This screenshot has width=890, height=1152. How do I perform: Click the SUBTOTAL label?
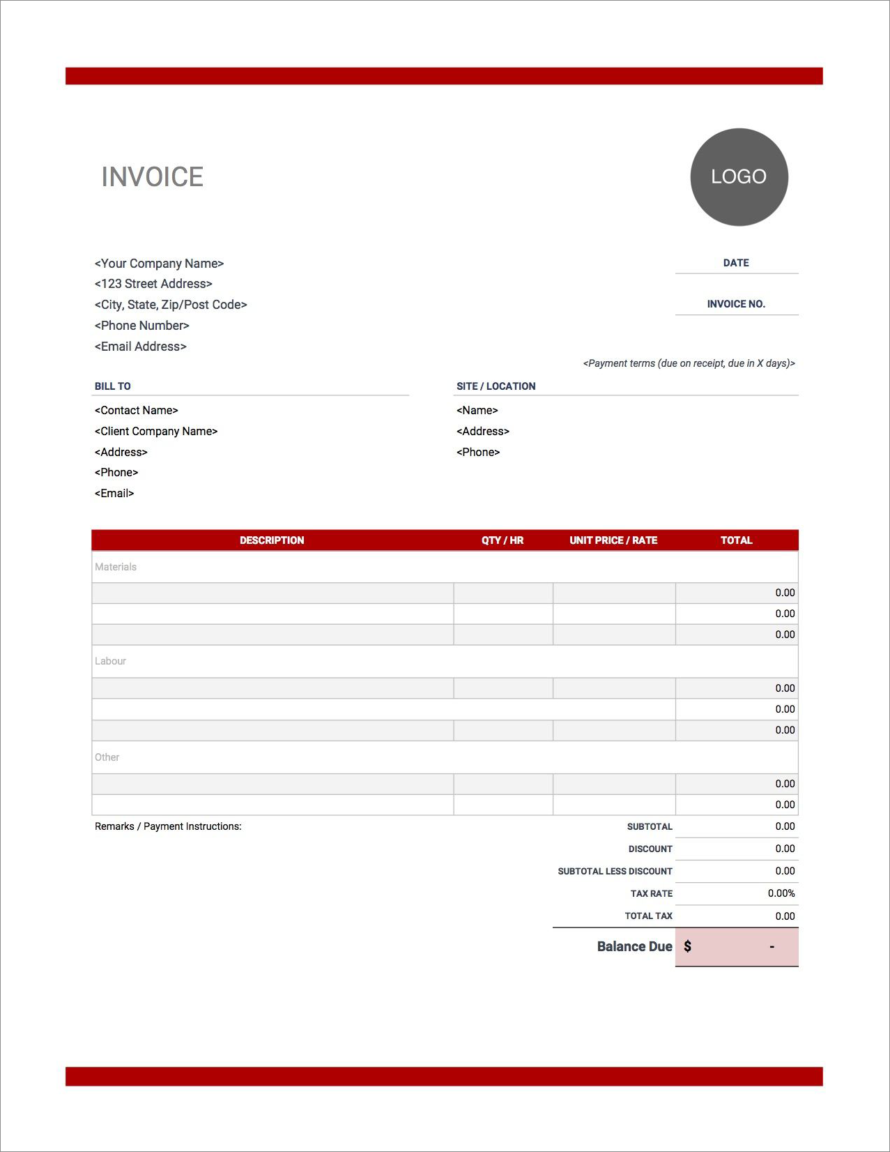pos(650,827)
